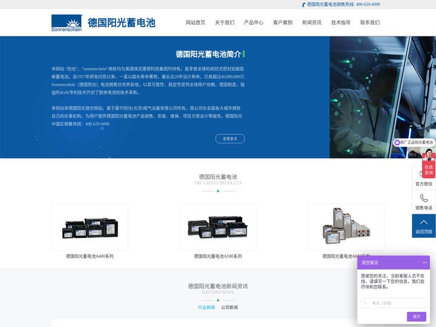Click the 查看更多 button
Screen dimensions: 436x327
pos(230,139)
